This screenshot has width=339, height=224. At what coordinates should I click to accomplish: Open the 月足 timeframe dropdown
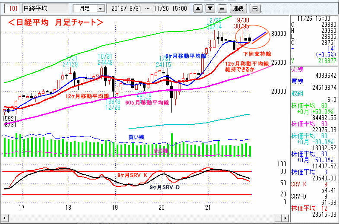pos(89,8)
